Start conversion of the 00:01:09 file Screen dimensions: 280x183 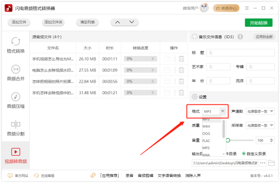point(153,70)
